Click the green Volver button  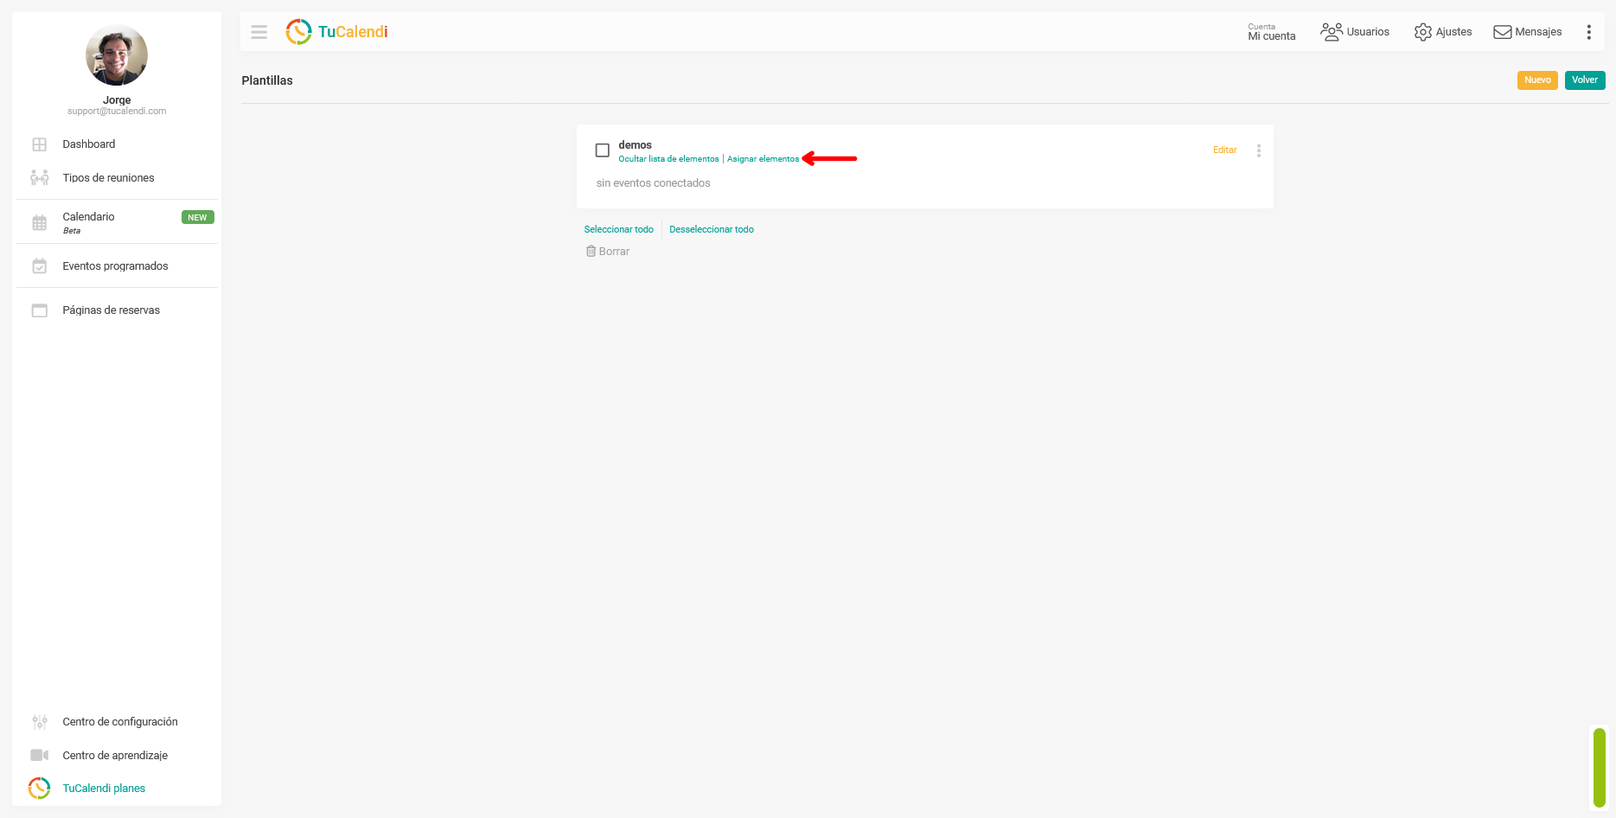click(1585, 80)
